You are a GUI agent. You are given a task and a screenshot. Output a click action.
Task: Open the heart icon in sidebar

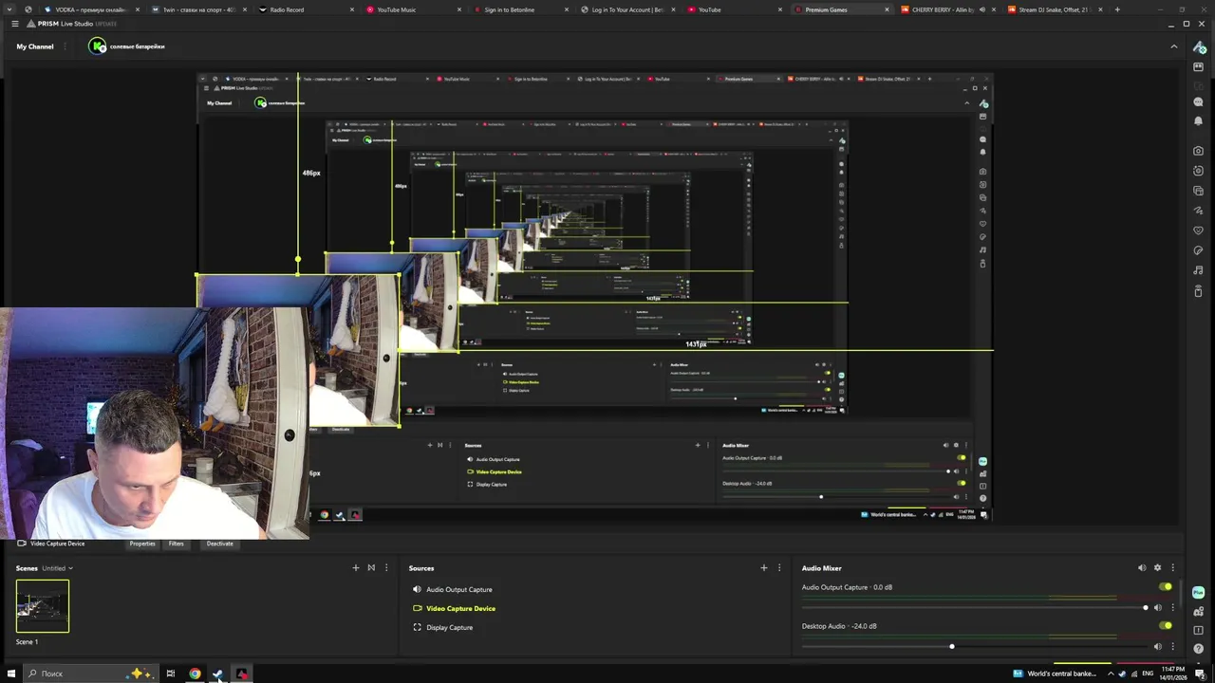1199,231
